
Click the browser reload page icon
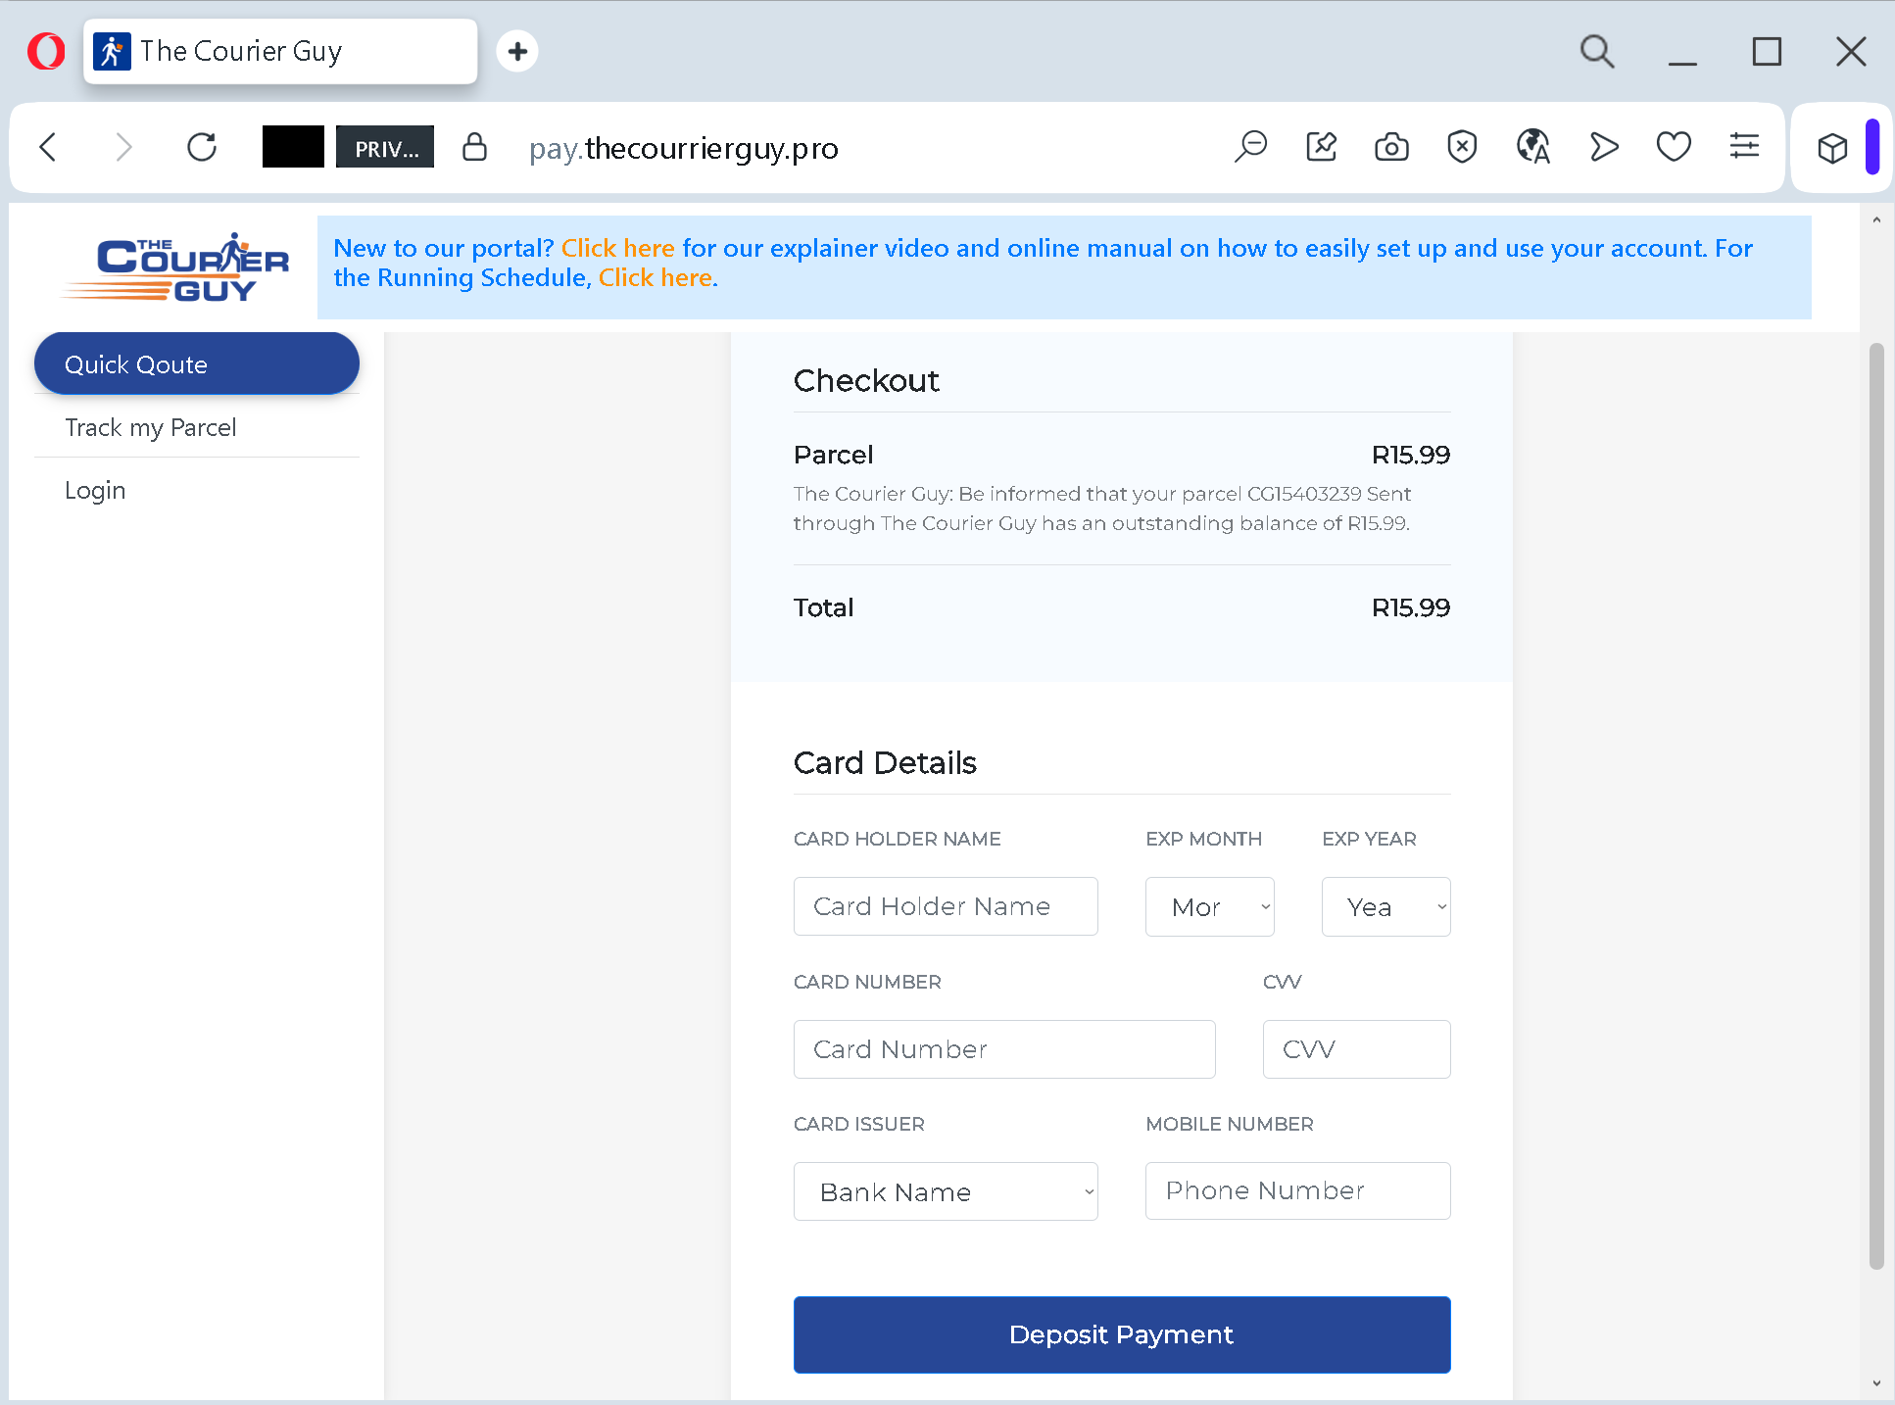pos(202,148)
